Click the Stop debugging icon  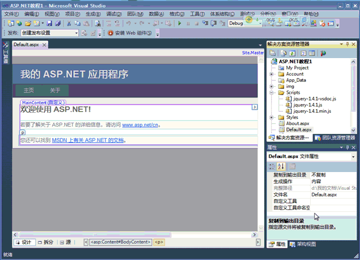pyautogui.click(x=197, y=23)
